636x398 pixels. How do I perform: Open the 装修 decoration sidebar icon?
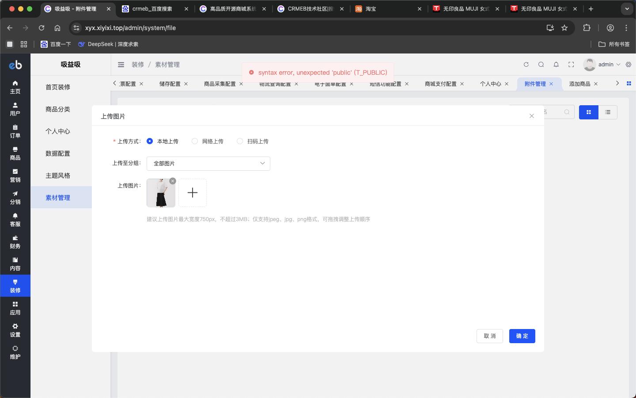coord(15,286)
